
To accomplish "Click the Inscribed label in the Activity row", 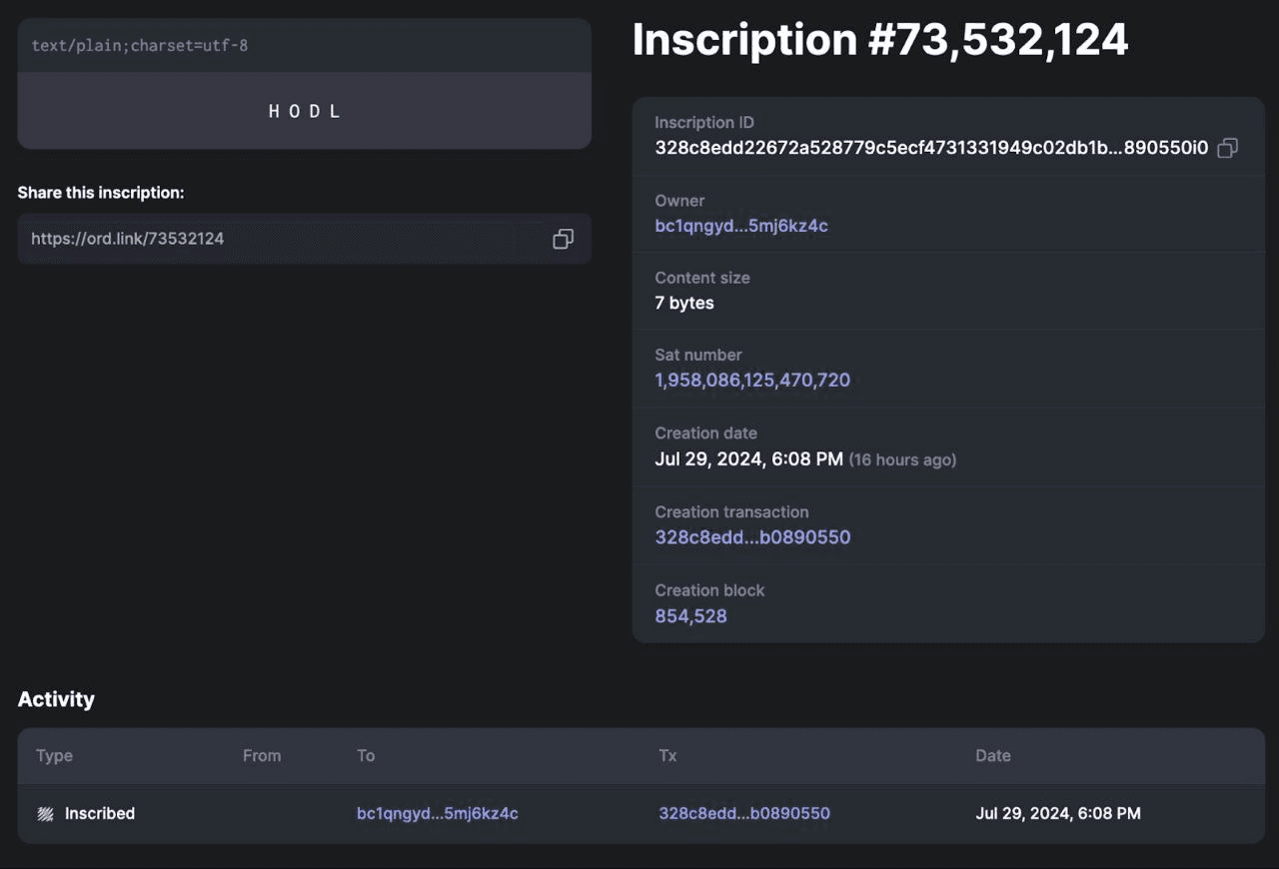I will (100, 814).
